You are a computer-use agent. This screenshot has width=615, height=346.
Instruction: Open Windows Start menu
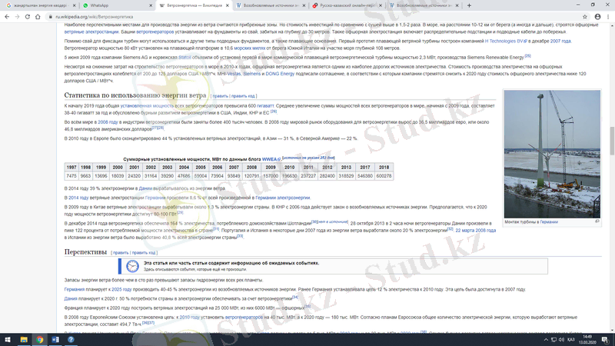6,340
